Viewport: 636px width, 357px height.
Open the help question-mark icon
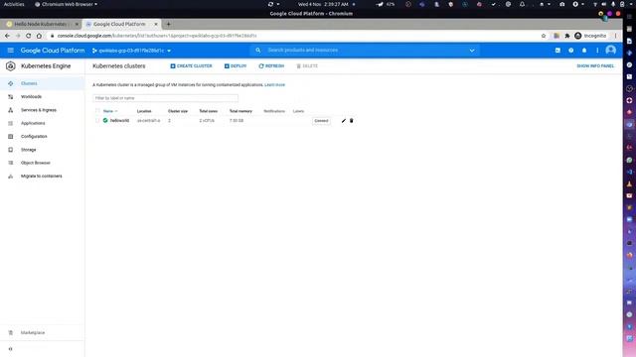point(571,51)
